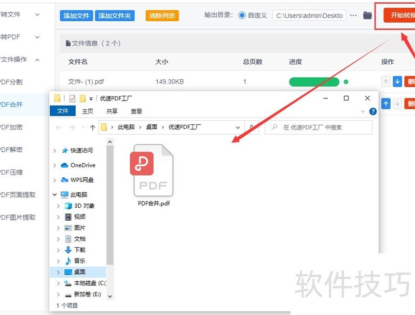The height and width of the screenshot is (315, 415).
Task: Open PDF压缩 in the sidebar
Action: click(11, 173)
